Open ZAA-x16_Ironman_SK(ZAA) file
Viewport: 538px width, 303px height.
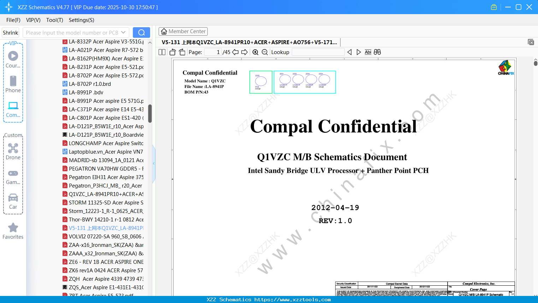tap(103, 245)
